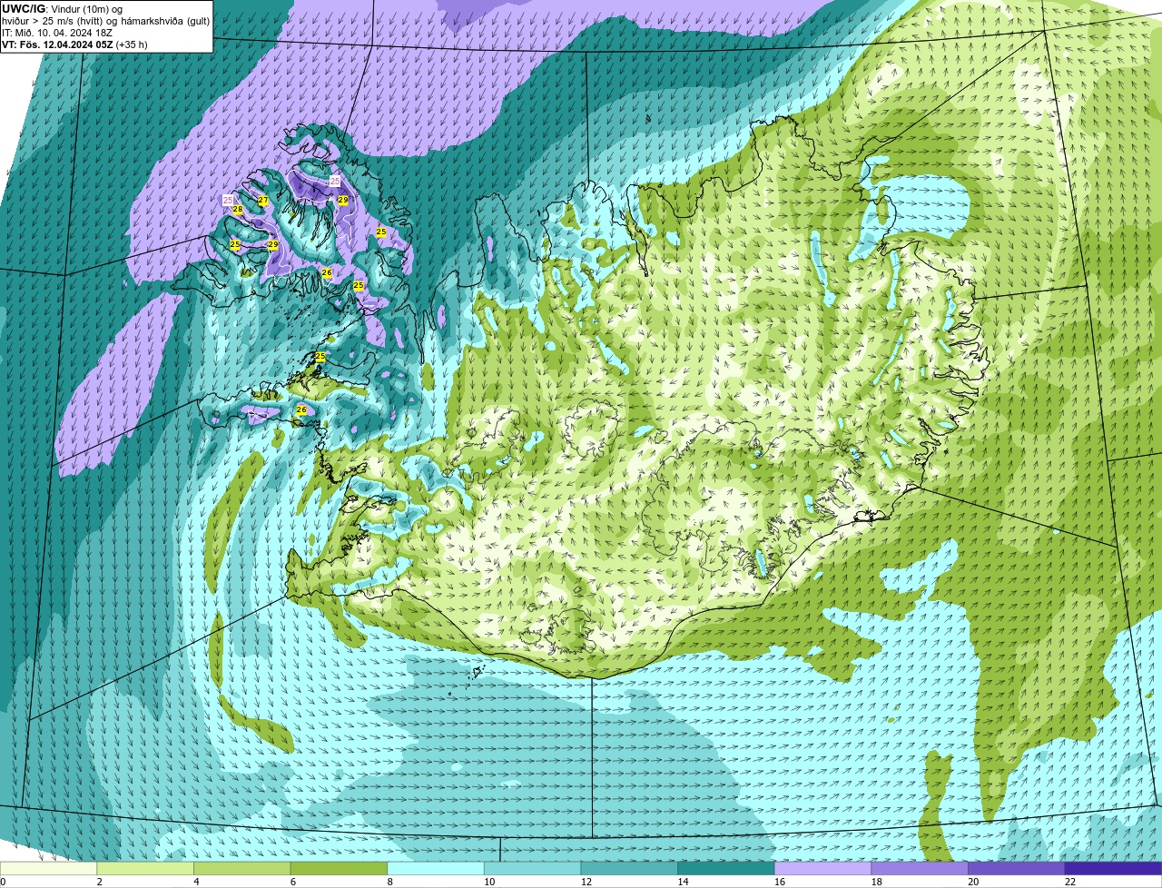This screenshot has height=888, width=1162.
Task: Click the yellow '29' marker below the white 25
Action: (343, 201)
